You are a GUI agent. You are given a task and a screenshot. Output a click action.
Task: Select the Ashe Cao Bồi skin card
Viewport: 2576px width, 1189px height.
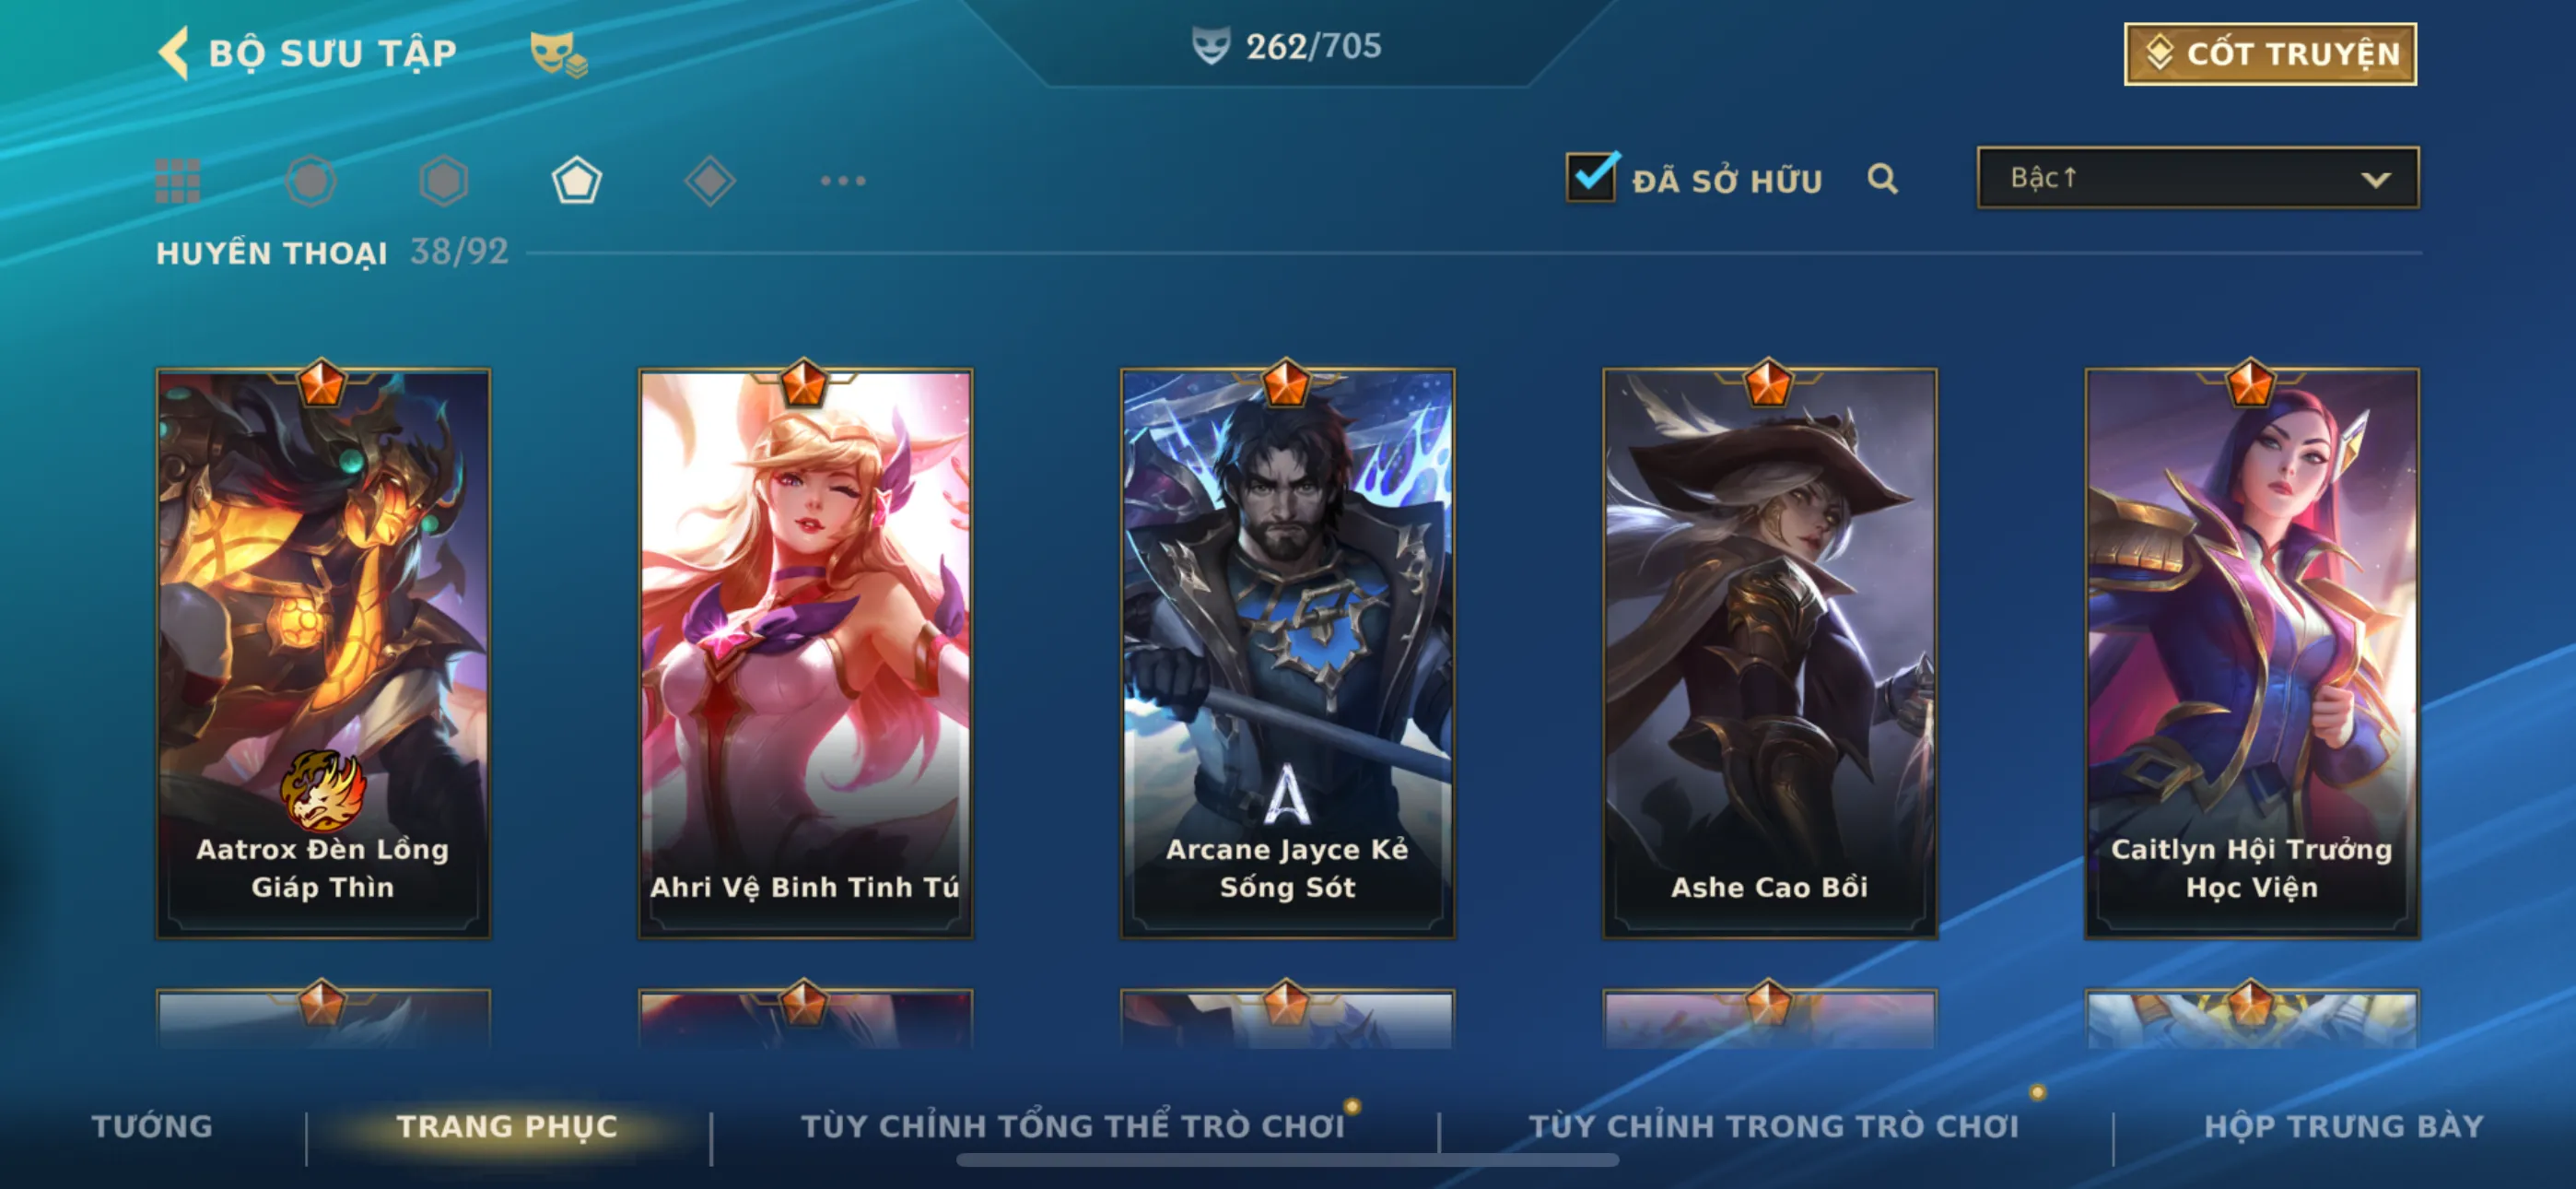[1769, 653]
